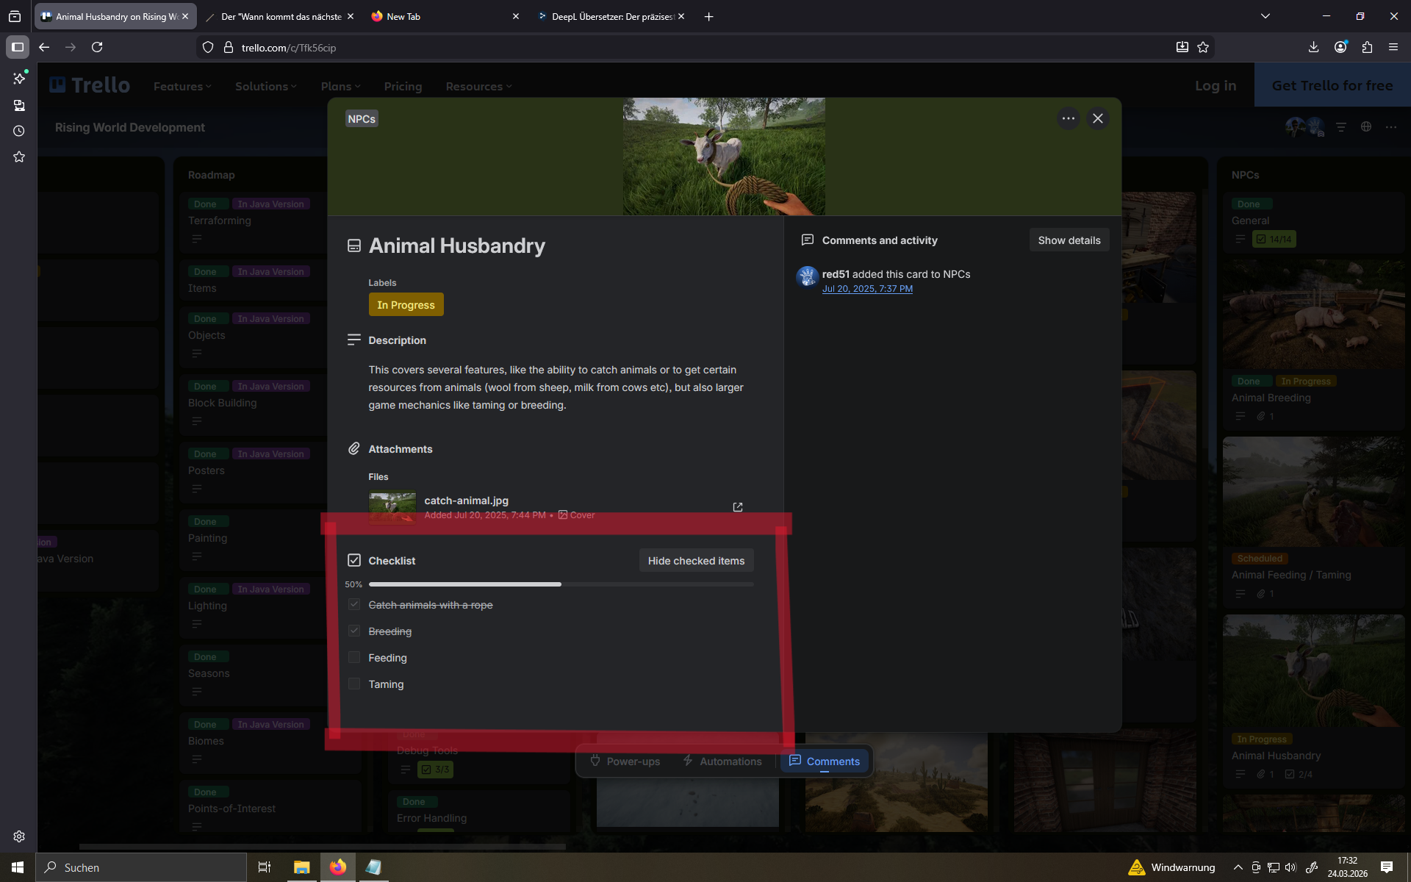This screenshot has width=1411, height=882.
Task: Open Firefox extensions puzzle icon
Action: coord(1367,47)
